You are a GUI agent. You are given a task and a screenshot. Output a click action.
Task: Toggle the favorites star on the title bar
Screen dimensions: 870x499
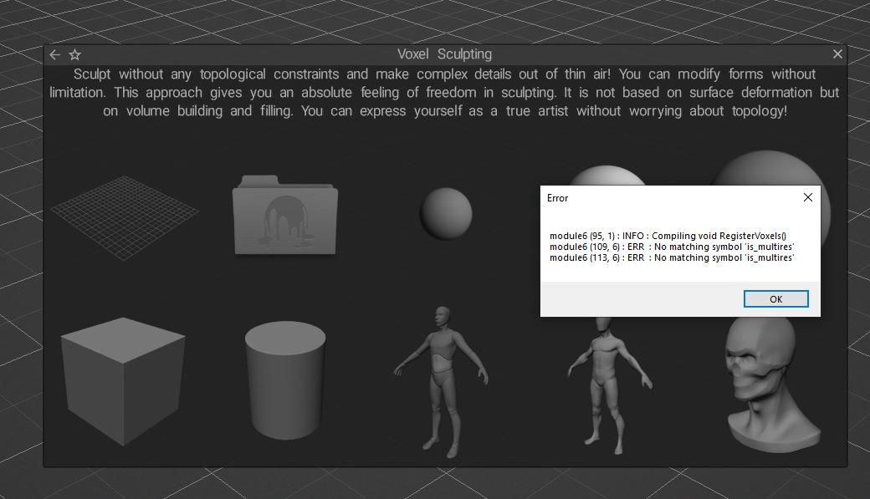click(74, 54)
